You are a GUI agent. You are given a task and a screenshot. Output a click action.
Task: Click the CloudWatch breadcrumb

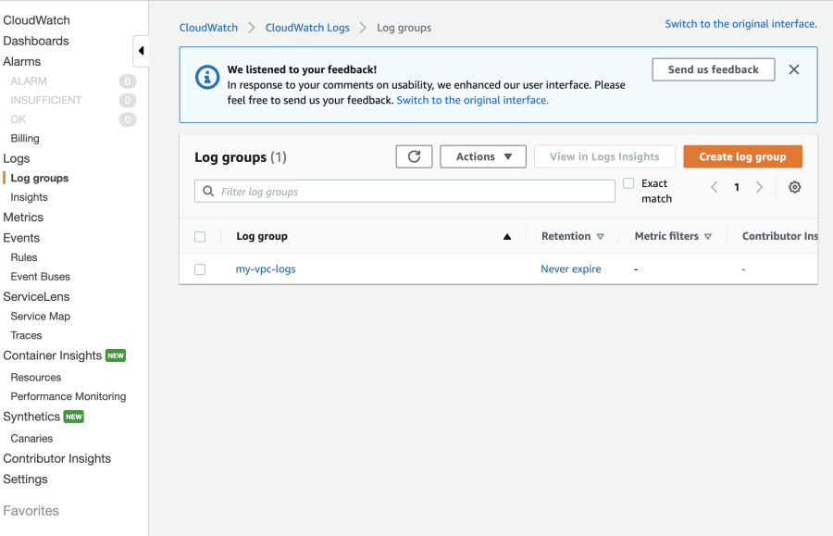tap(208, 28)
